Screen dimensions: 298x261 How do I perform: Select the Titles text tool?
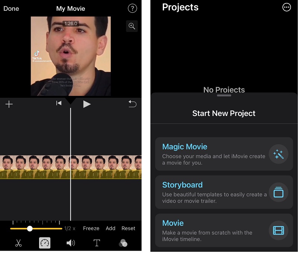pos(97,243)
